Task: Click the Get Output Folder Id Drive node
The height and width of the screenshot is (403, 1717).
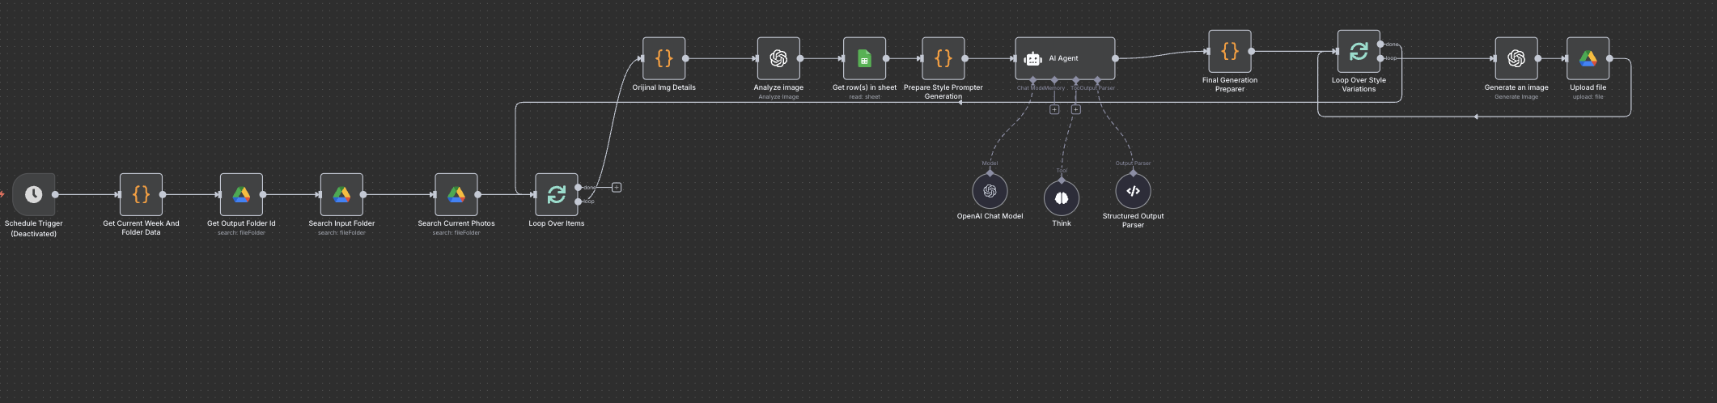Action: click(241, 194)
